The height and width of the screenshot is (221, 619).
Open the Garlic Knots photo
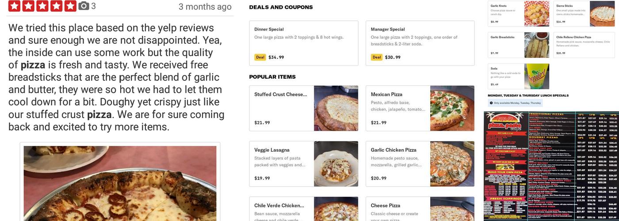pyautogui.click(x=536, y=14)
